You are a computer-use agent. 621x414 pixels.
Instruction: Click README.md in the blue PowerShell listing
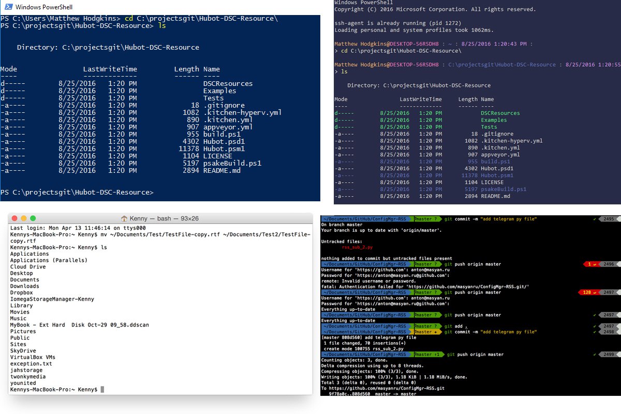[222, 170]
